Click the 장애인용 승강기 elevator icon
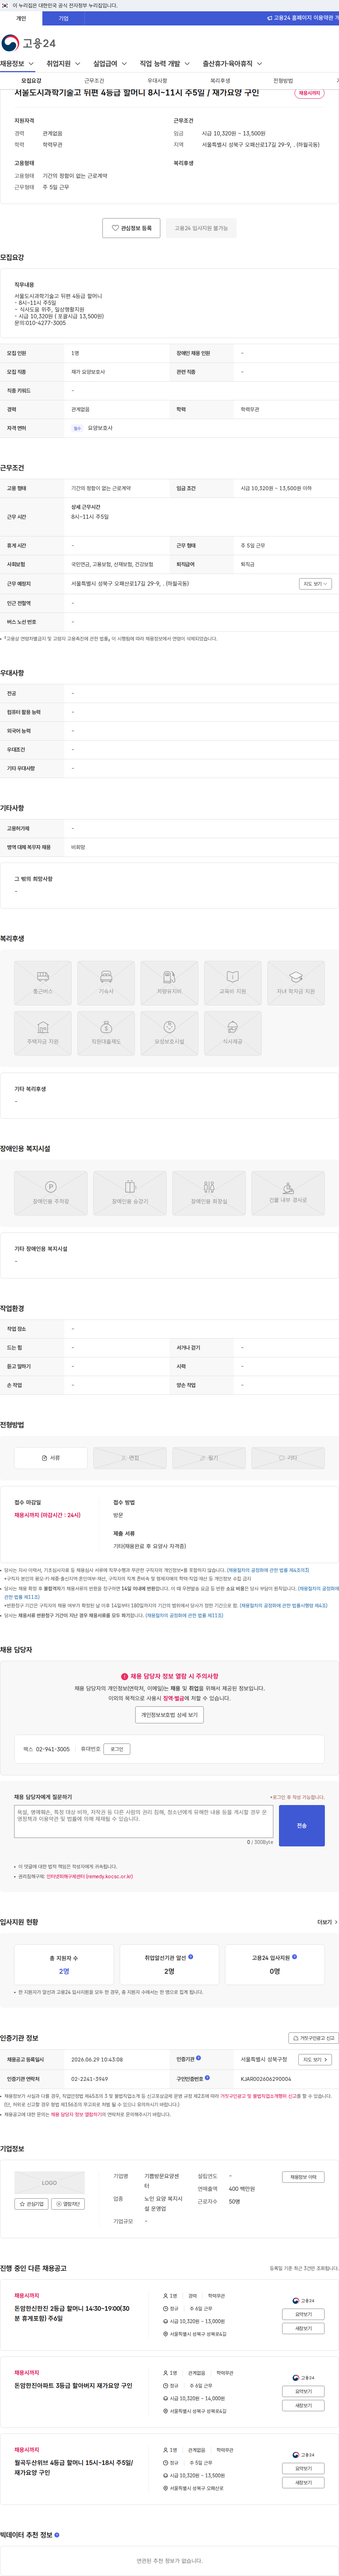The image size is (339, 2576). 130,1193
